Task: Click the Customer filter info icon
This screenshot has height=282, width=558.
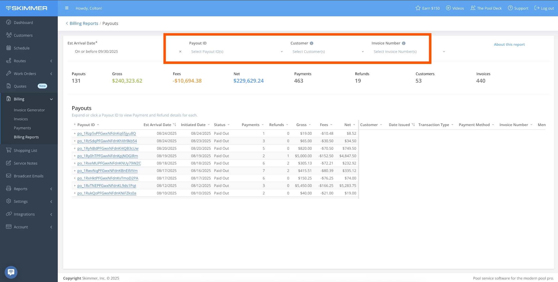Action: point(311,43)
